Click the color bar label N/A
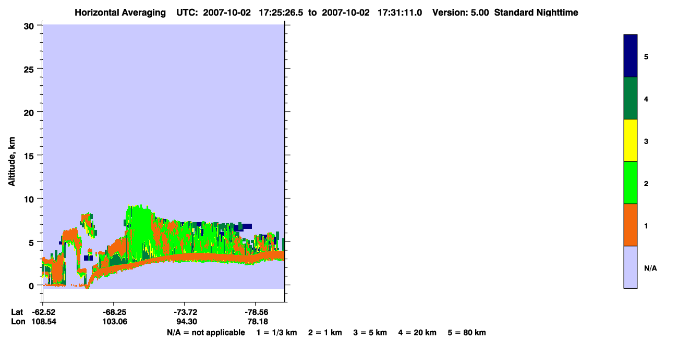Viewport: 678px width, 347px height. tap(650, 268)
